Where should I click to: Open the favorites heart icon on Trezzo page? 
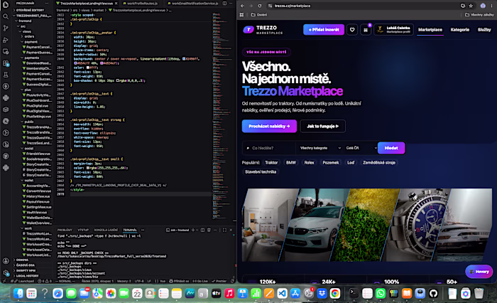352,30
